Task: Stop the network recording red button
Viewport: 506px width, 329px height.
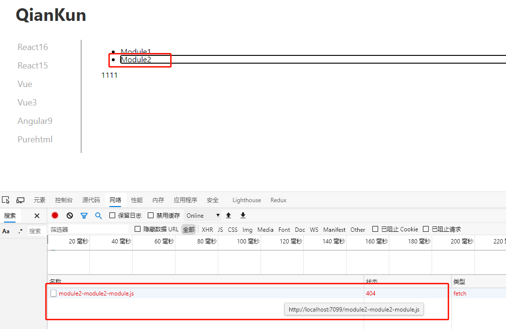Action: (55, 215)
